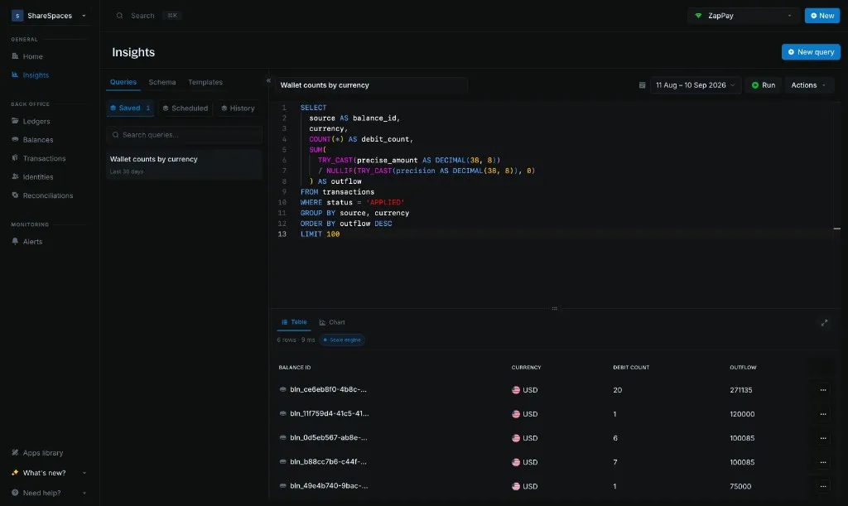
Task: Open row menu for bln_0d5eb567 row
Action: pyautogui.click(x=823, y=438)
